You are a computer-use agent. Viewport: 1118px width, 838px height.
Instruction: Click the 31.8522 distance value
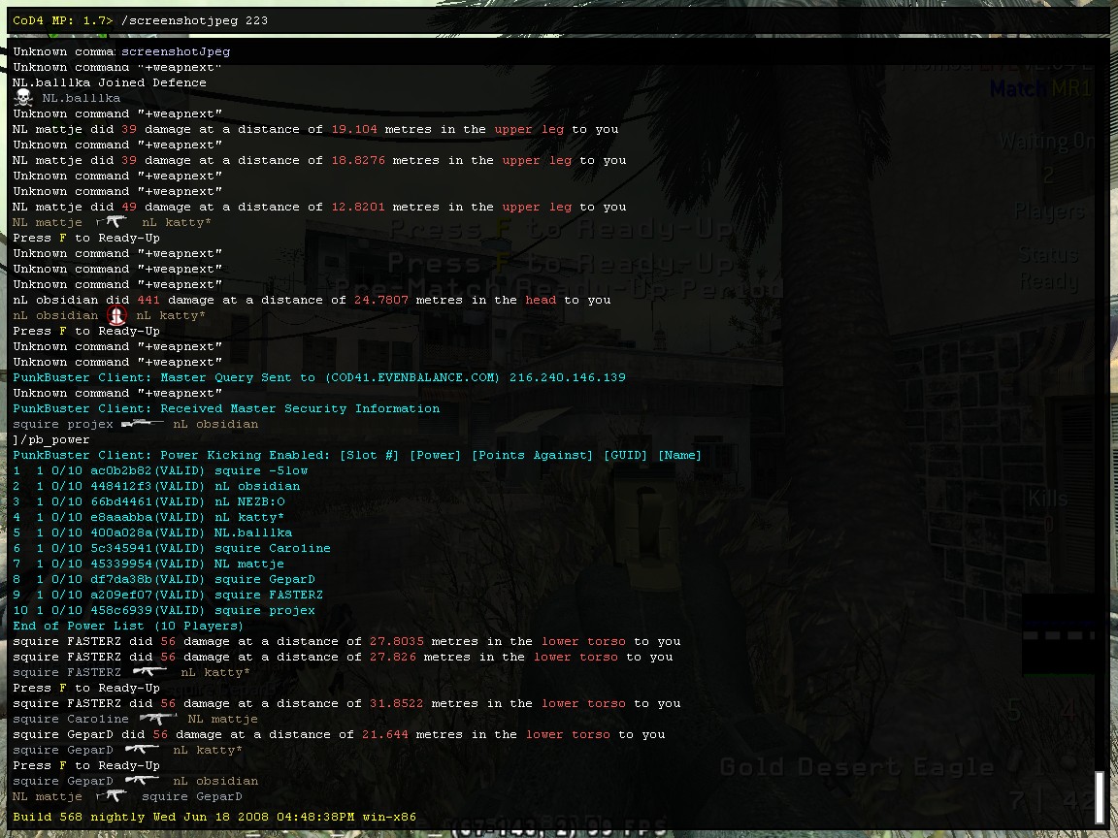tap(396, 703)
